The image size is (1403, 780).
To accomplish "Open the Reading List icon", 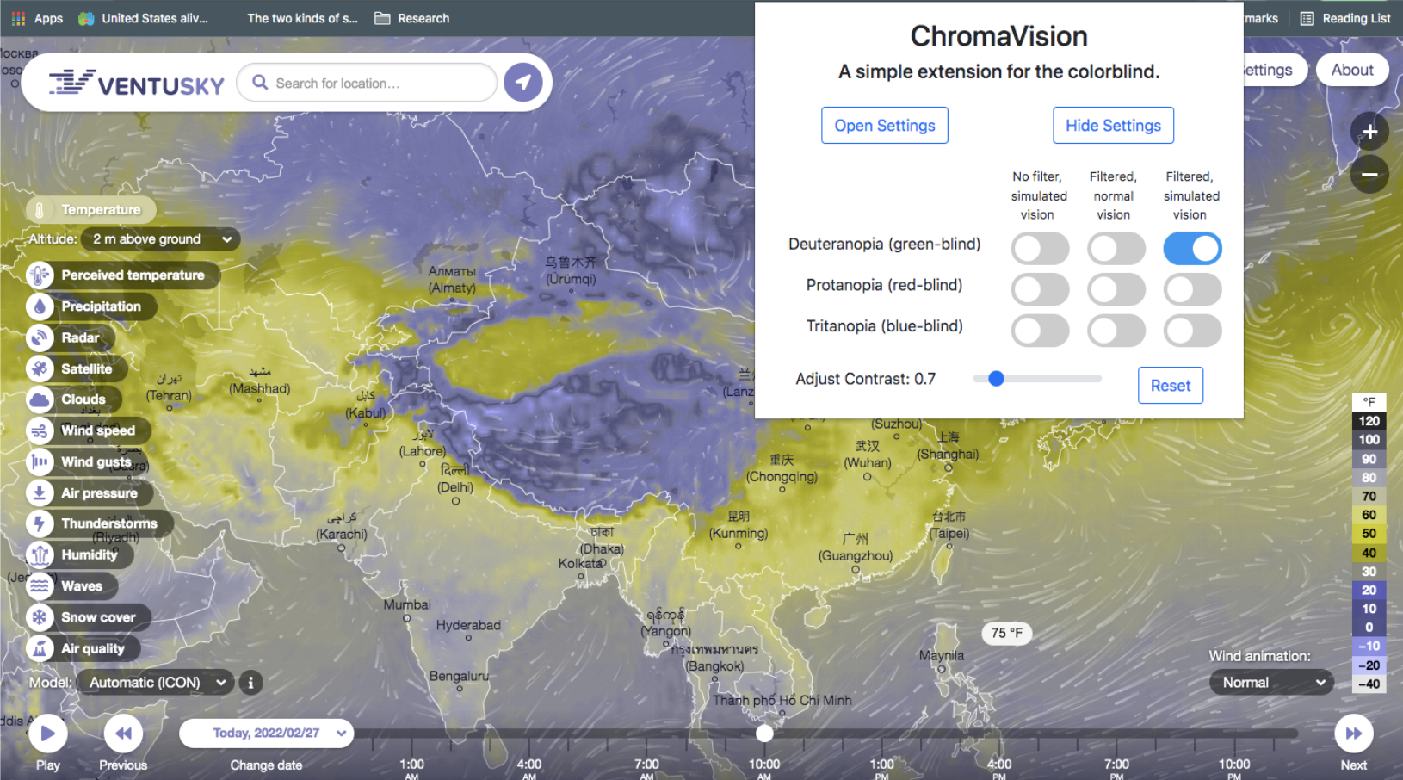I will coord(1307,18).
